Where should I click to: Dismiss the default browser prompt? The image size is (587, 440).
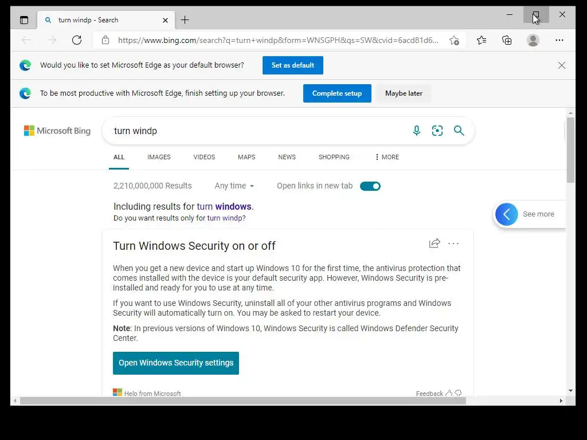tap(562, 65)
